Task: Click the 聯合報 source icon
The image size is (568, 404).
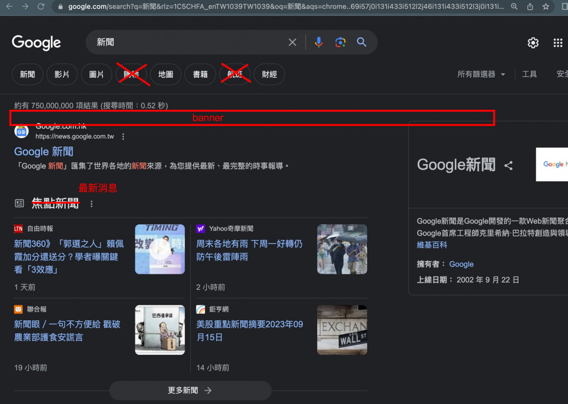Action: coord(18,309)
